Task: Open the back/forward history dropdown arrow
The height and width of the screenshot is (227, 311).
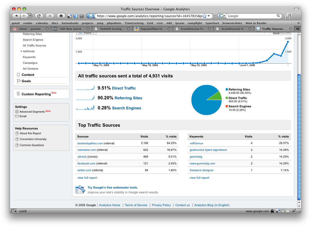Action: pos(30,16)
